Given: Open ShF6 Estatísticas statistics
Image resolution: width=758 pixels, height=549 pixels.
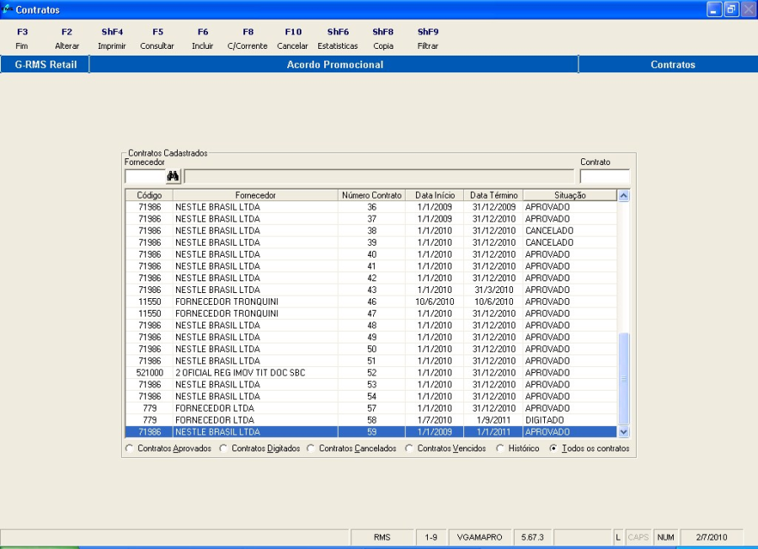Looking at the screenshot, I should 338,39.
